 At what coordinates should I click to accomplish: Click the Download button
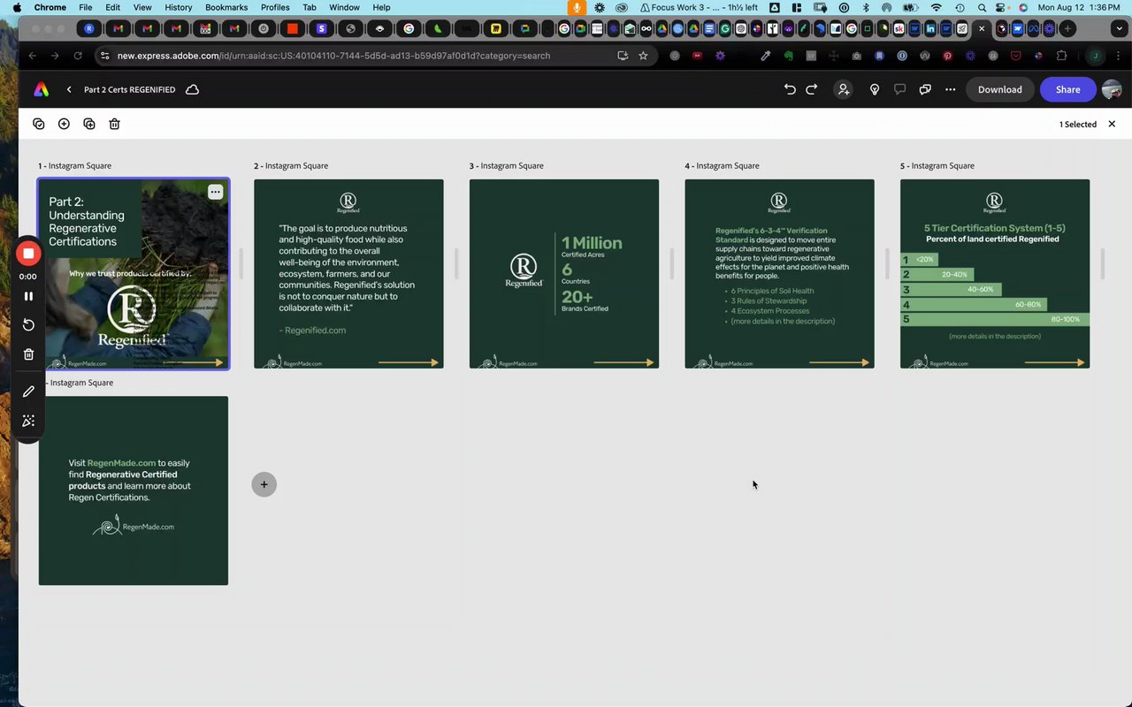coord(1000,89)
